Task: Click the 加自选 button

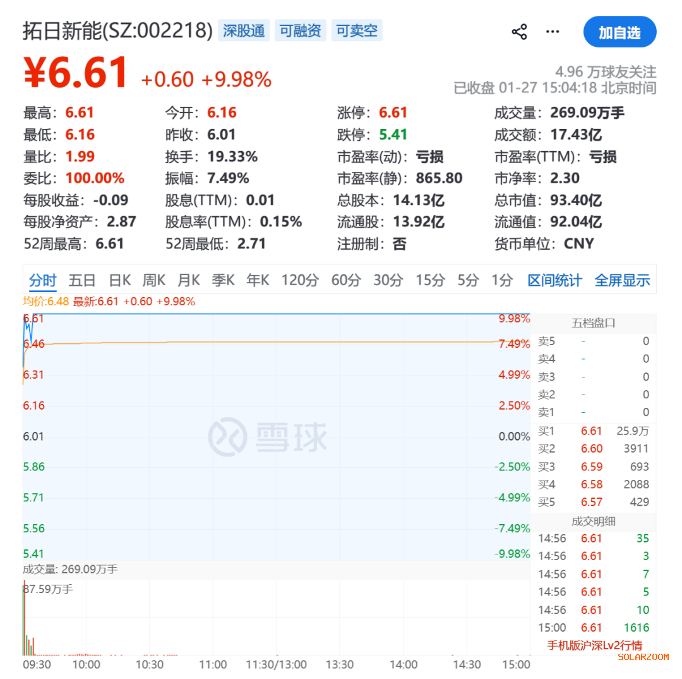Action: click(619, 32)
